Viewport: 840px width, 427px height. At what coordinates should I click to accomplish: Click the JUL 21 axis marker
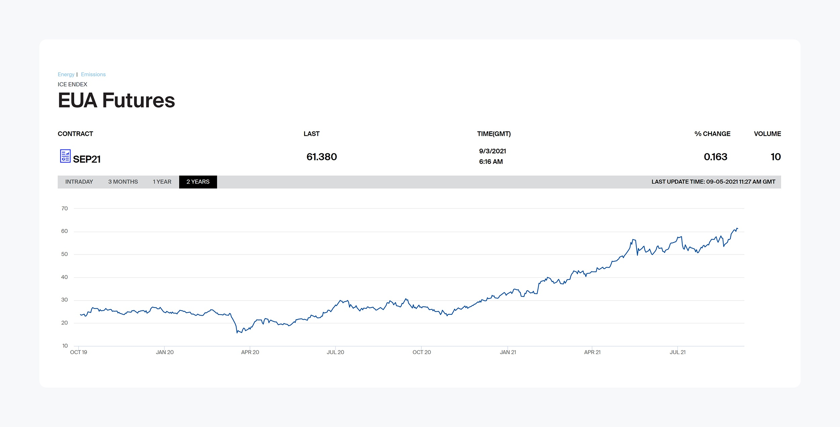tap(677, 352)
